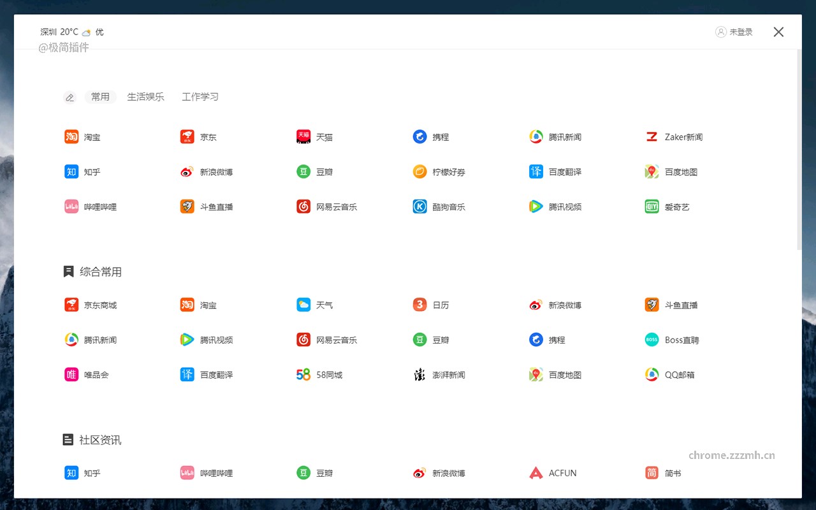This screenshot has width=816, height=510.
Task: Click the vertical scrollbar on the right
Action: coord(799,150)
